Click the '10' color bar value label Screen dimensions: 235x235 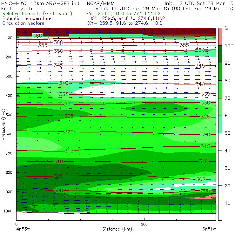pyautogui.click(x=228, y=203)
